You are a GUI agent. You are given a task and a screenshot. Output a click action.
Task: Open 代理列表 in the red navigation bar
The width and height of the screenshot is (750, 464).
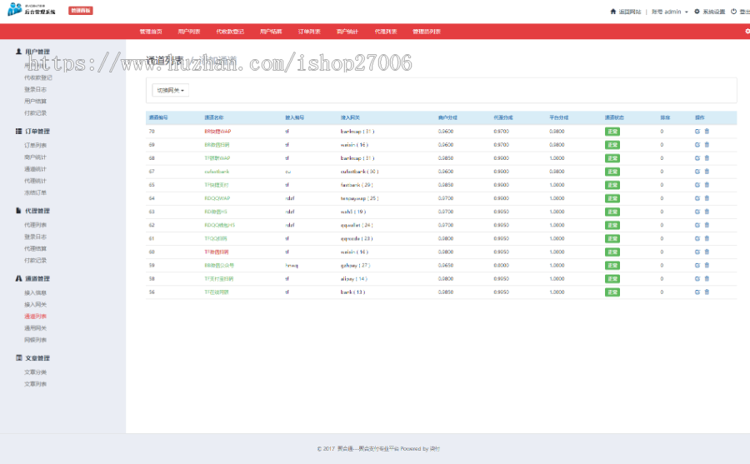point(386,32)
